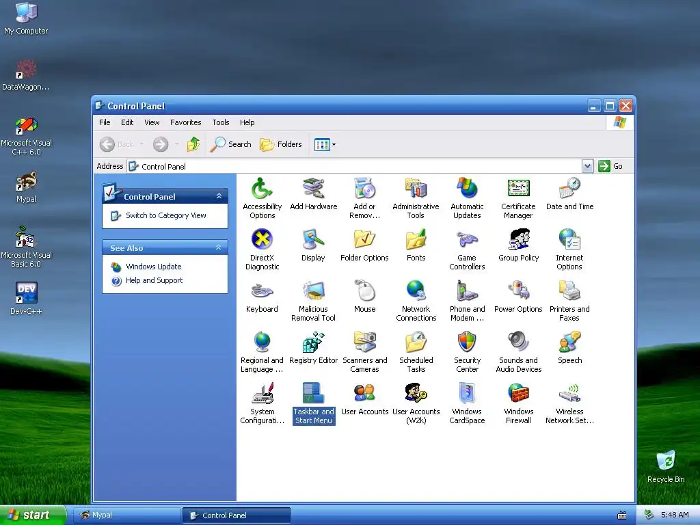Open Folder Options icon
The height and width of the screenshot is (525, 700).
pos(365,240)
